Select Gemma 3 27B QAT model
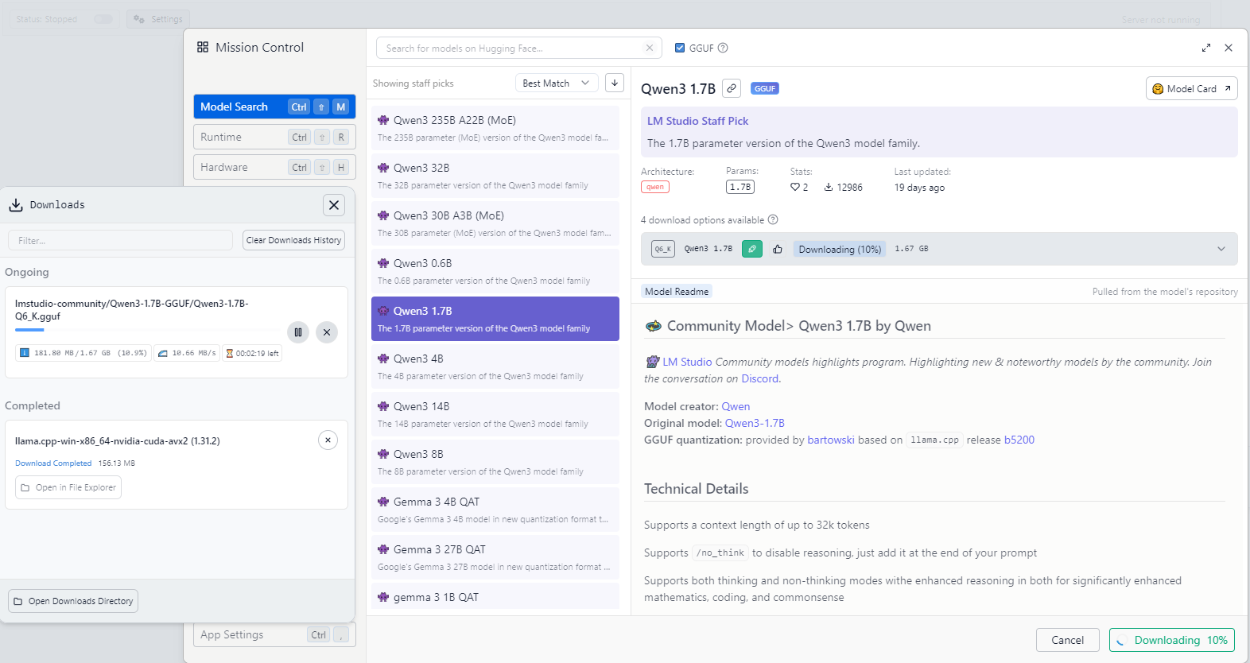 point(495,557)
